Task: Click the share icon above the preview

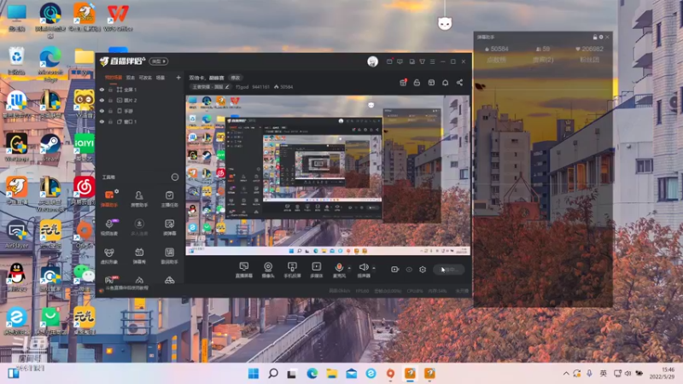Action: pos(459,82)
